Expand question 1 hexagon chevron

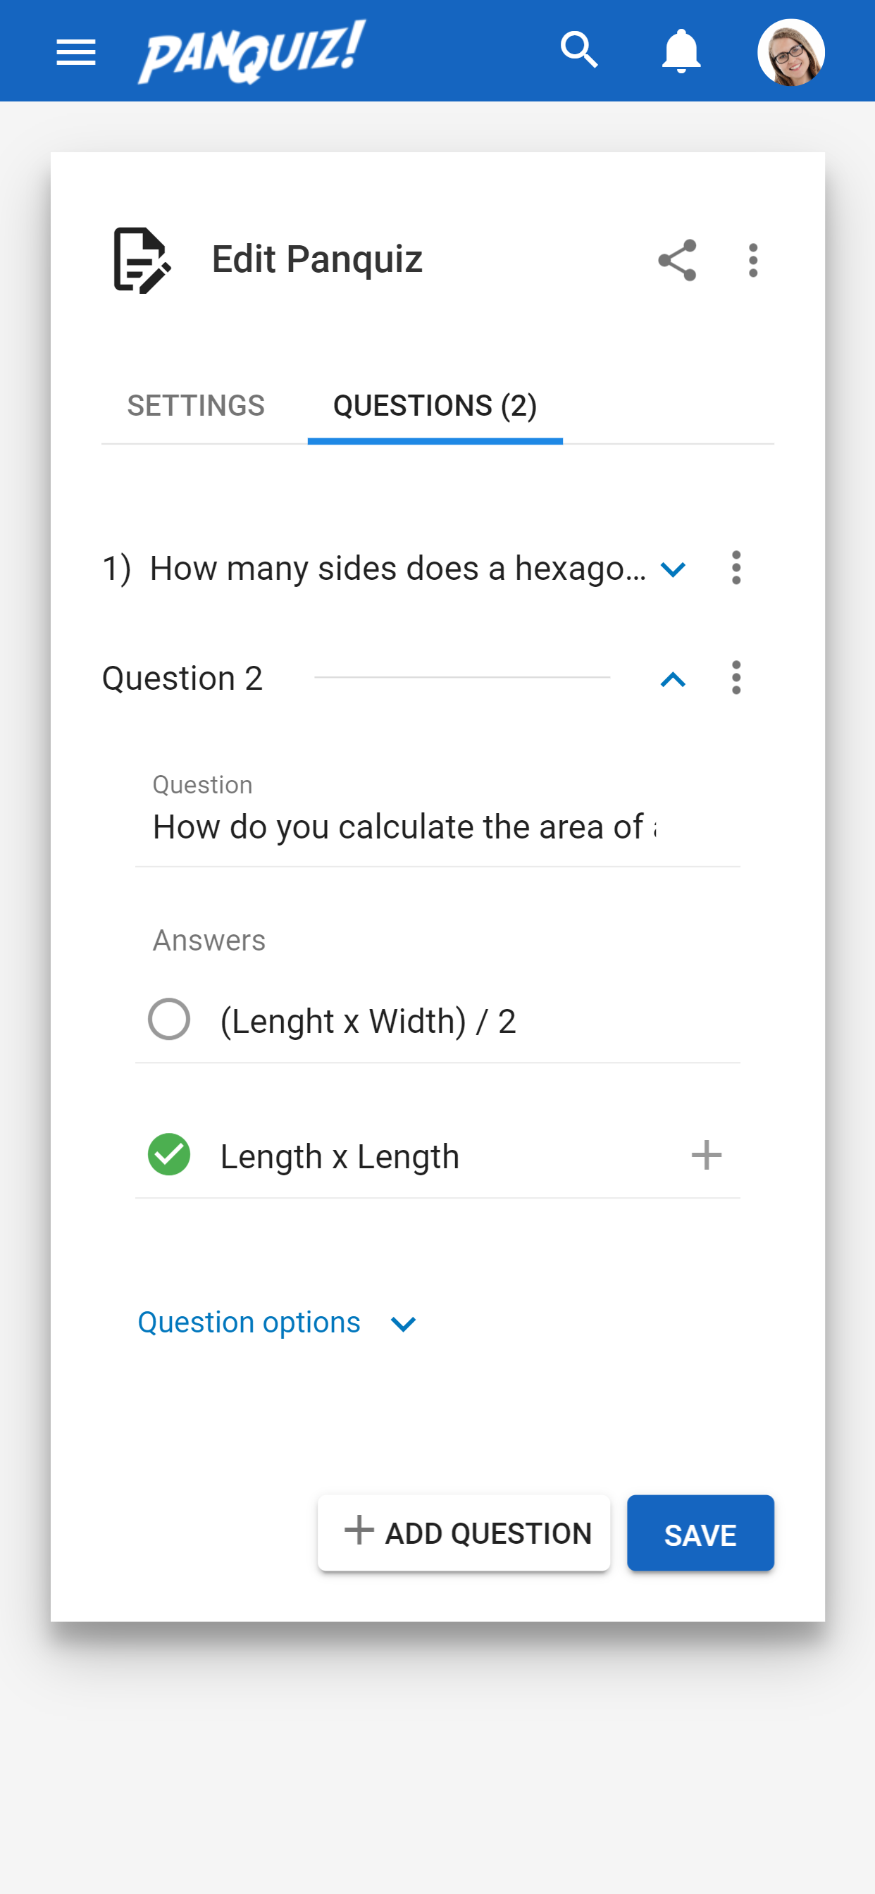[x=673, y=569]
